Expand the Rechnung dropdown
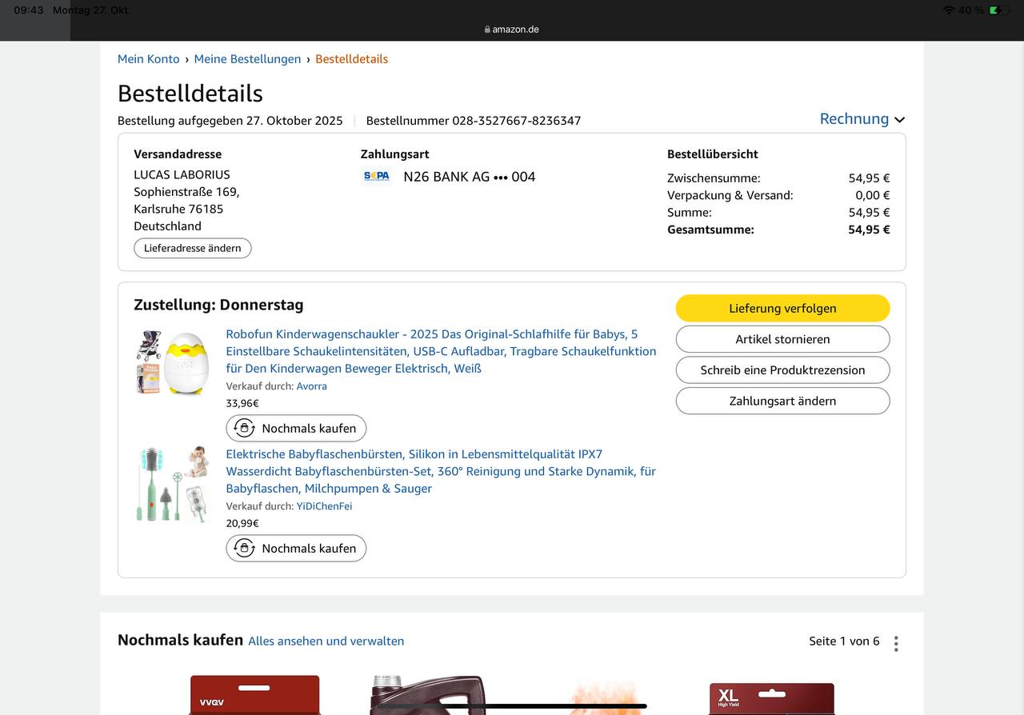The height and width of the screenshot is (715, 1024). pyautogui.click(x=862, y=119)
